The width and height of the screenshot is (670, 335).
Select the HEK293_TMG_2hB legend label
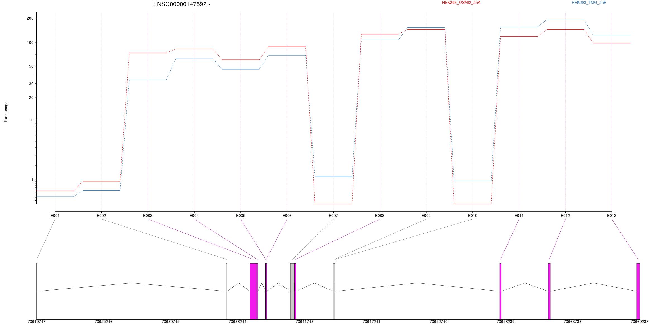(589, 3)
